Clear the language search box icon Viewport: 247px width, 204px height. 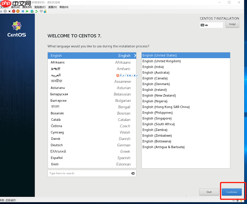pyautogui.click(x=133, y=173)
